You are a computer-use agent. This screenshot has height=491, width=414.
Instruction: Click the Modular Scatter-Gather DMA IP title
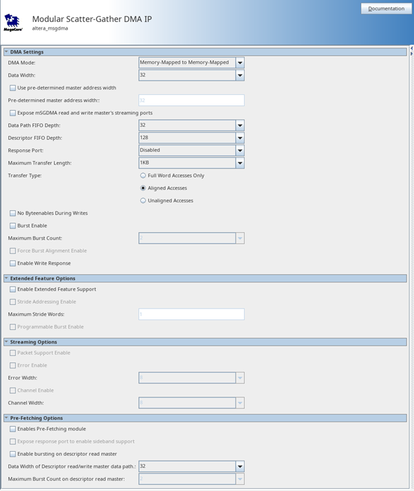92,19
